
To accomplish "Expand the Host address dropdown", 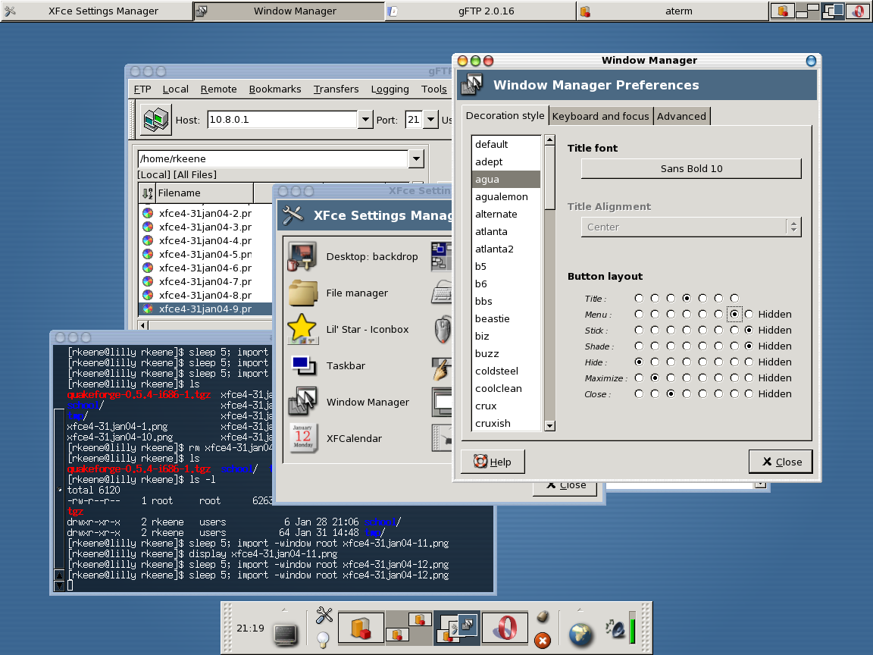I will pos(365,120).
